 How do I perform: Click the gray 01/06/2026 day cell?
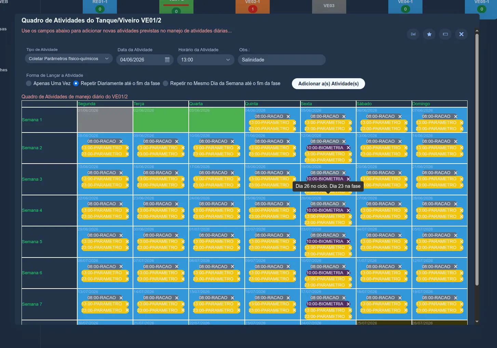(105, 120)
